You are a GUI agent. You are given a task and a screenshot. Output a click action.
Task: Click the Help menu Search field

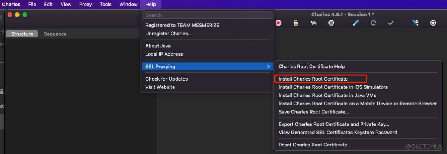pyautogui.click(x=207, y=15)
